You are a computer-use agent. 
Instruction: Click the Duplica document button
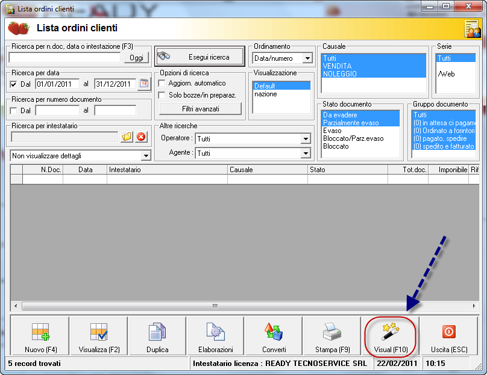[157, 336]
